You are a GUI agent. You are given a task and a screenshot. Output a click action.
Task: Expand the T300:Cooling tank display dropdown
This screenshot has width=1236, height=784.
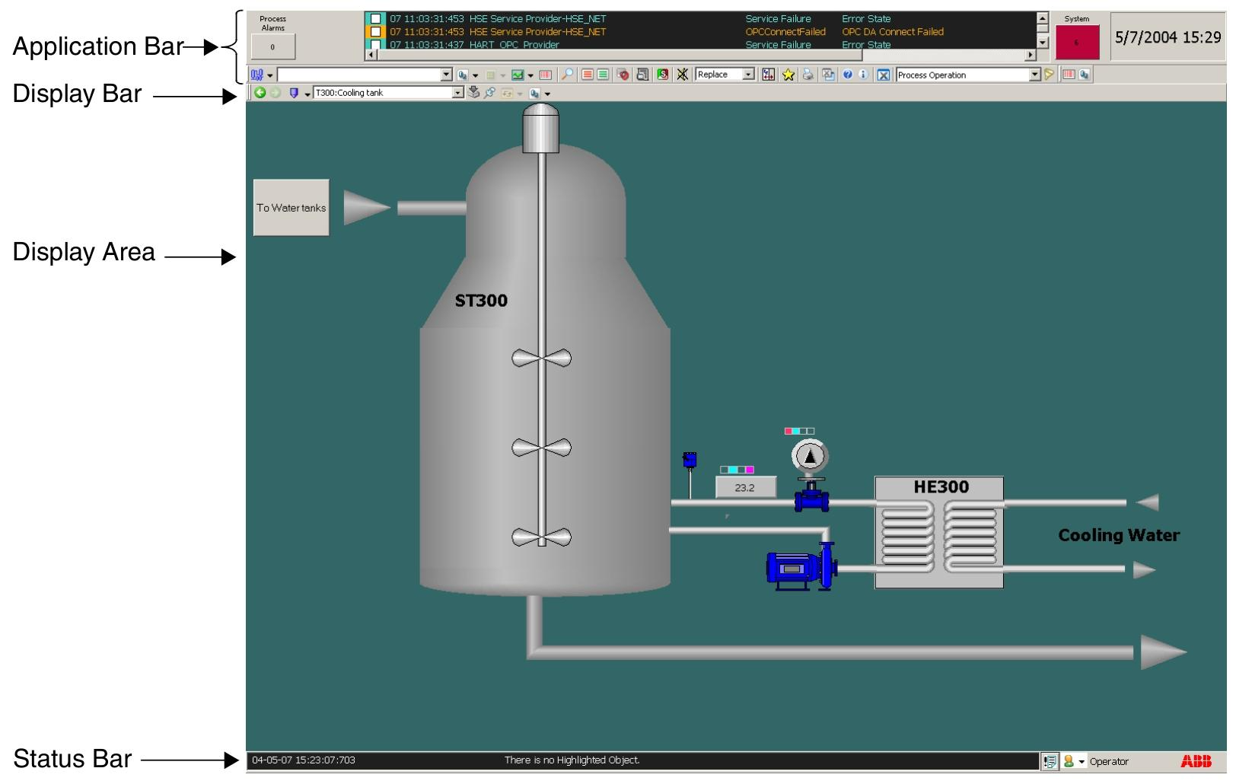pyautogui.click(x=457, y=93)
